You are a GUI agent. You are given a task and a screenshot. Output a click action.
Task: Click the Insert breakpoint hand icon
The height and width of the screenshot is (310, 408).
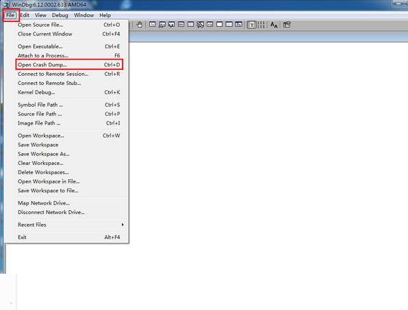tap(140, 25)
